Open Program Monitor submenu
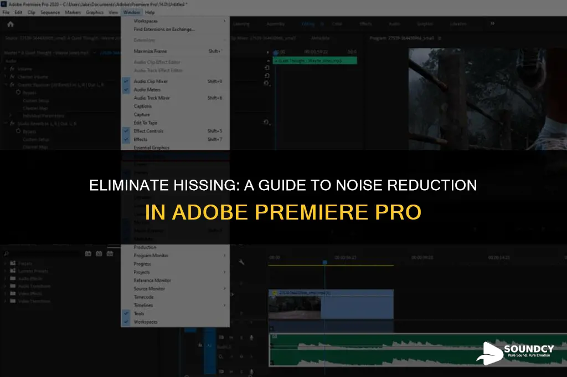The width and height of the screenshot is (567, 377). (176, 256)
